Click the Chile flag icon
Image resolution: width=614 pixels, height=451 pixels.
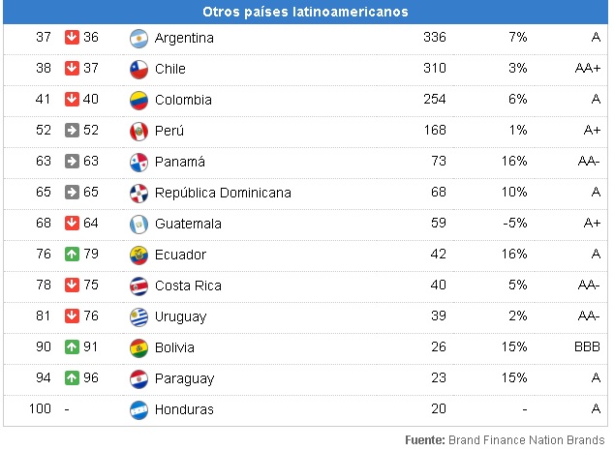(138, 70)
